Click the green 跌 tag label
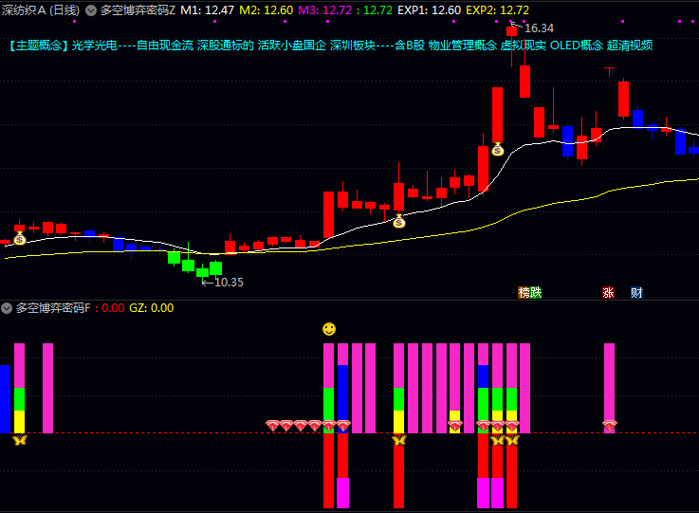The width and height of the screenshot is (699, 513). (x=536, y=293)
